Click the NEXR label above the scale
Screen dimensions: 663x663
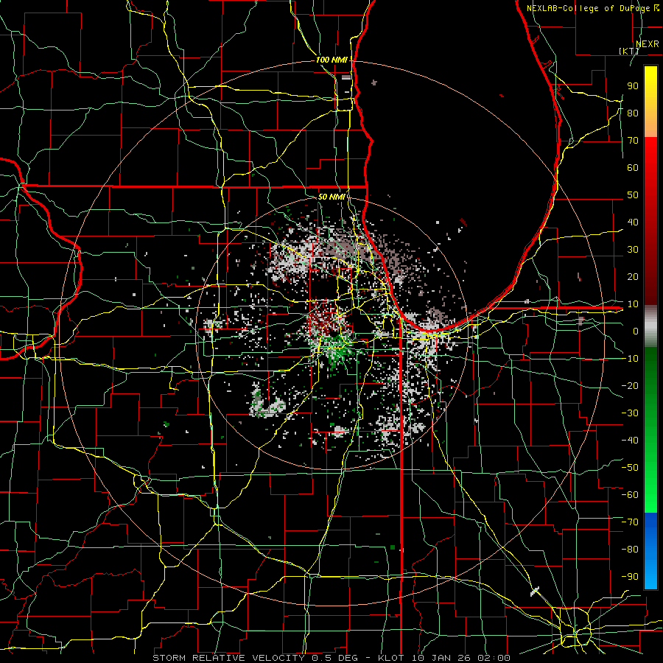648,44
